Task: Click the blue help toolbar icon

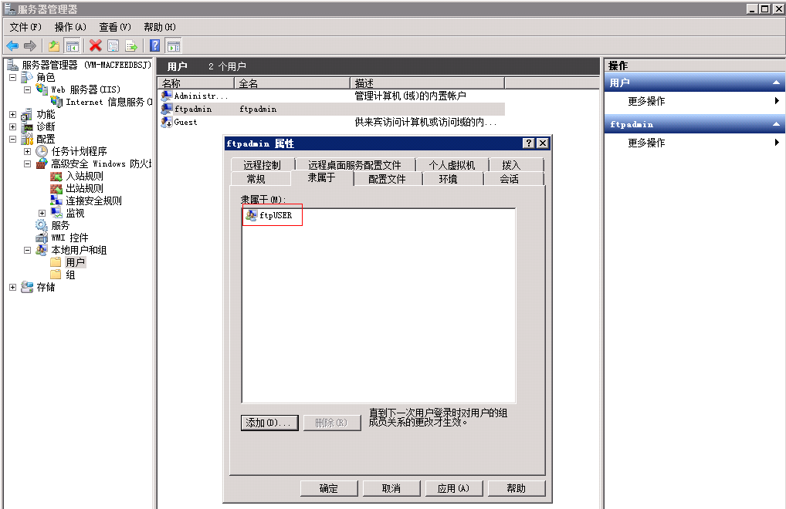Action: pyautogui.click(x=155, y=46)
